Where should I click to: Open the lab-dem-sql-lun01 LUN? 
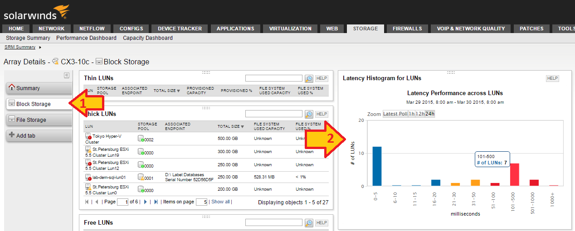tap(109, 178)
